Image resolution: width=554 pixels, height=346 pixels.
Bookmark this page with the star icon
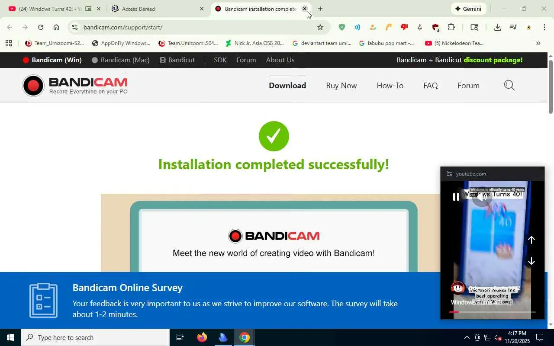(x=320, y=27)
